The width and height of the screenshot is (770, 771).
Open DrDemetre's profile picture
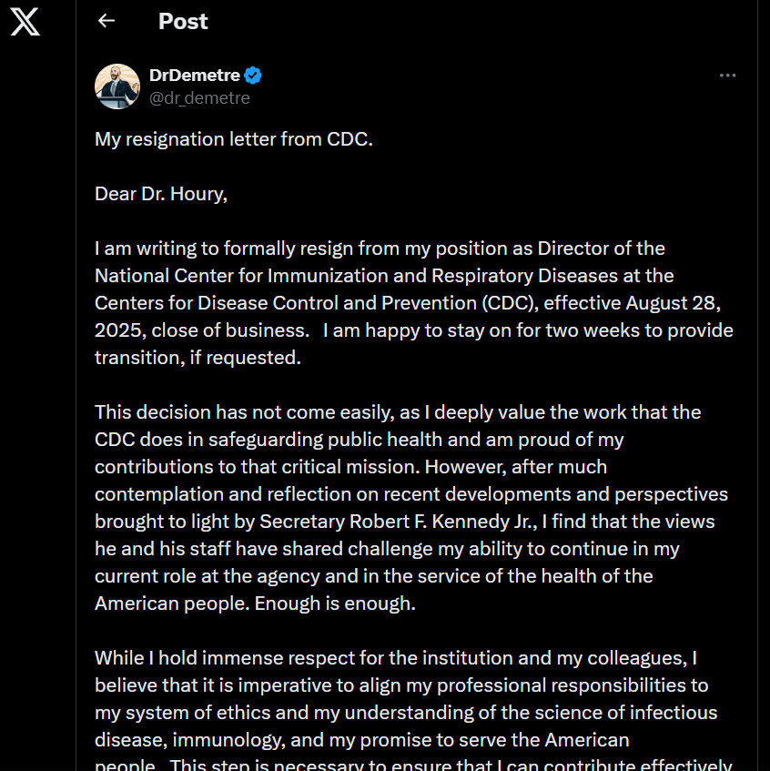(117, 86)
